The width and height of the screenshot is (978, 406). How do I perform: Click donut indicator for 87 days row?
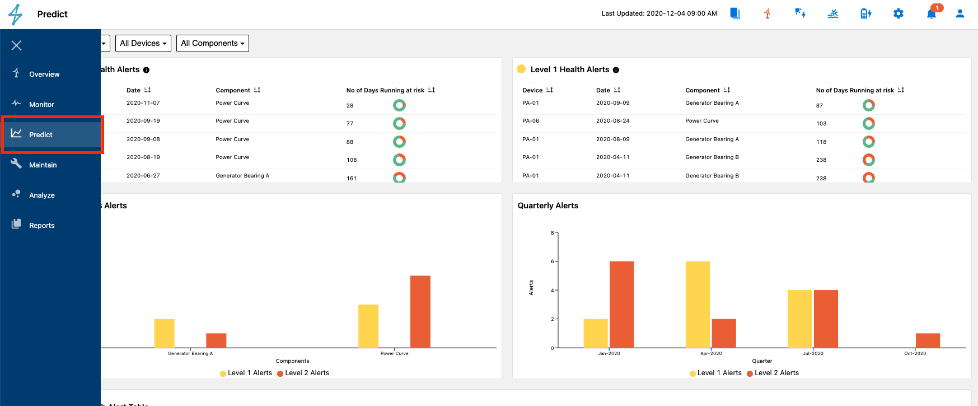[x=869, y=105]
